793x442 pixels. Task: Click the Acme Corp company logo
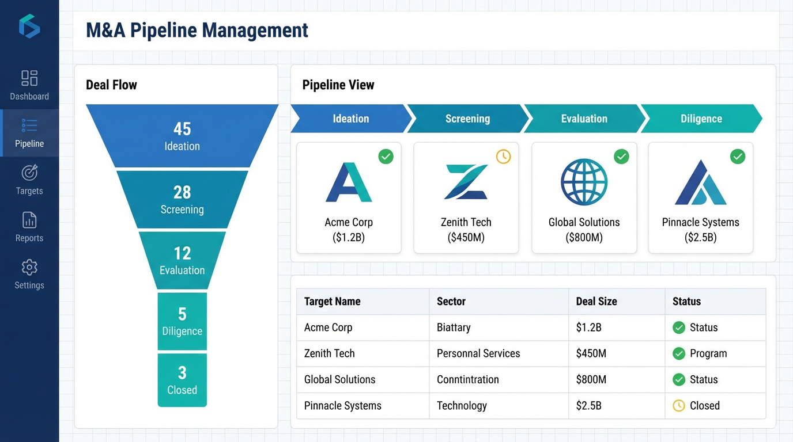coord(349,182)
